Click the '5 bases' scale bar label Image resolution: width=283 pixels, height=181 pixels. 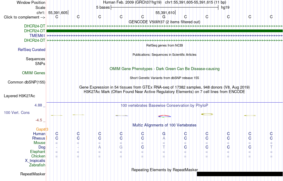point(103,7)
